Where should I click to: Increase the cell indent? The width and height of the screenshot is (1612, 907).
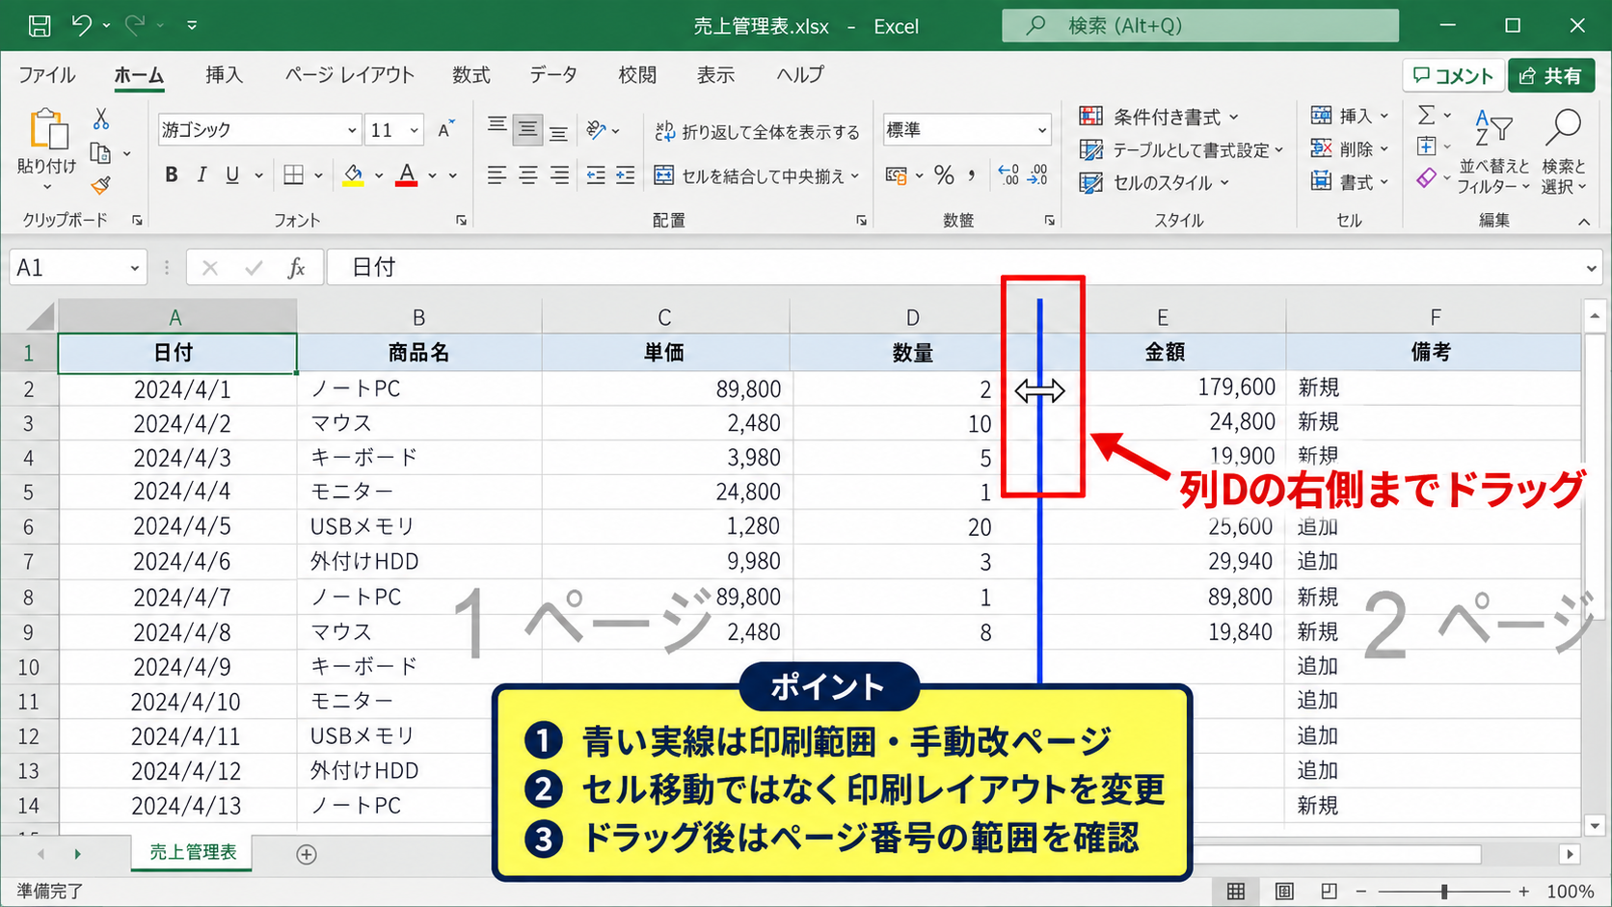[626, 175]
